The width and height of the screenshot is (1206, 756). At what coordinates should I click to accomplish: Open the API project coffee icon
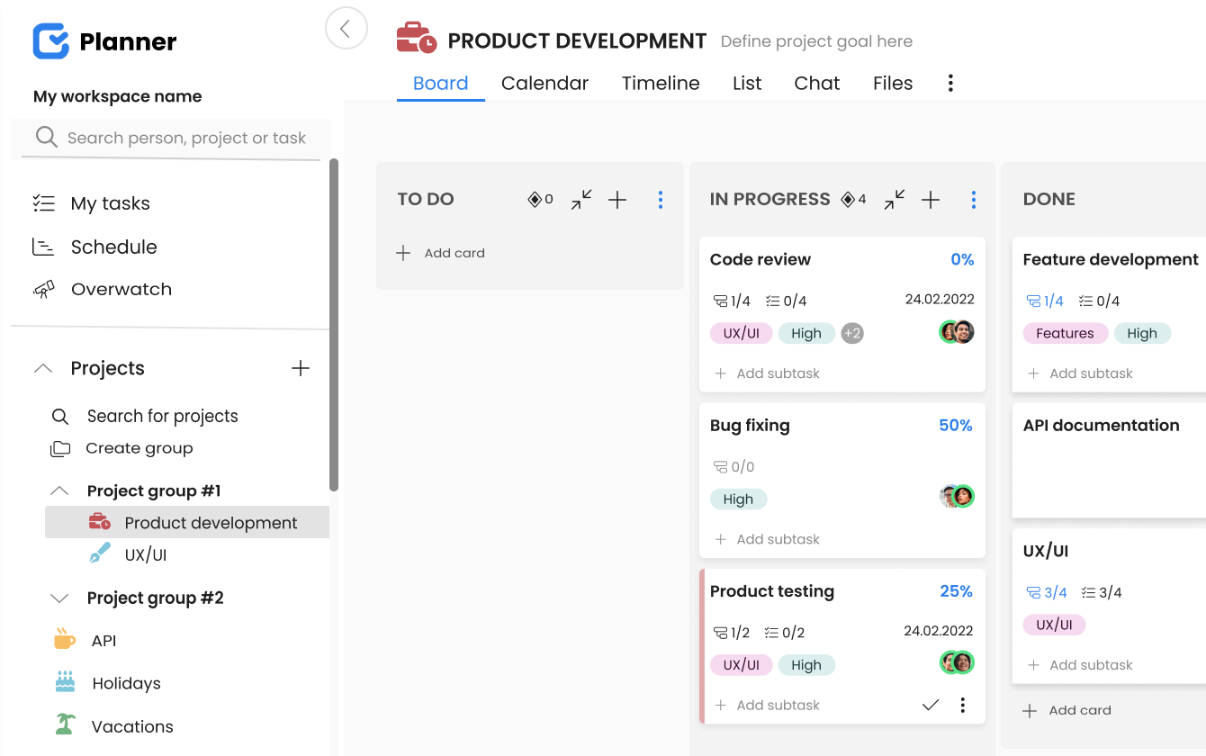click(x=64, y=639)
